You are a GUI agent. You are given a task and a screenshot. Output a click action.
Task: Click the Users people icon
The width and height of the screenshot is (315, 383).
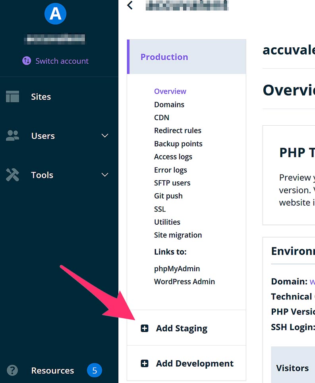coord(12,136)
